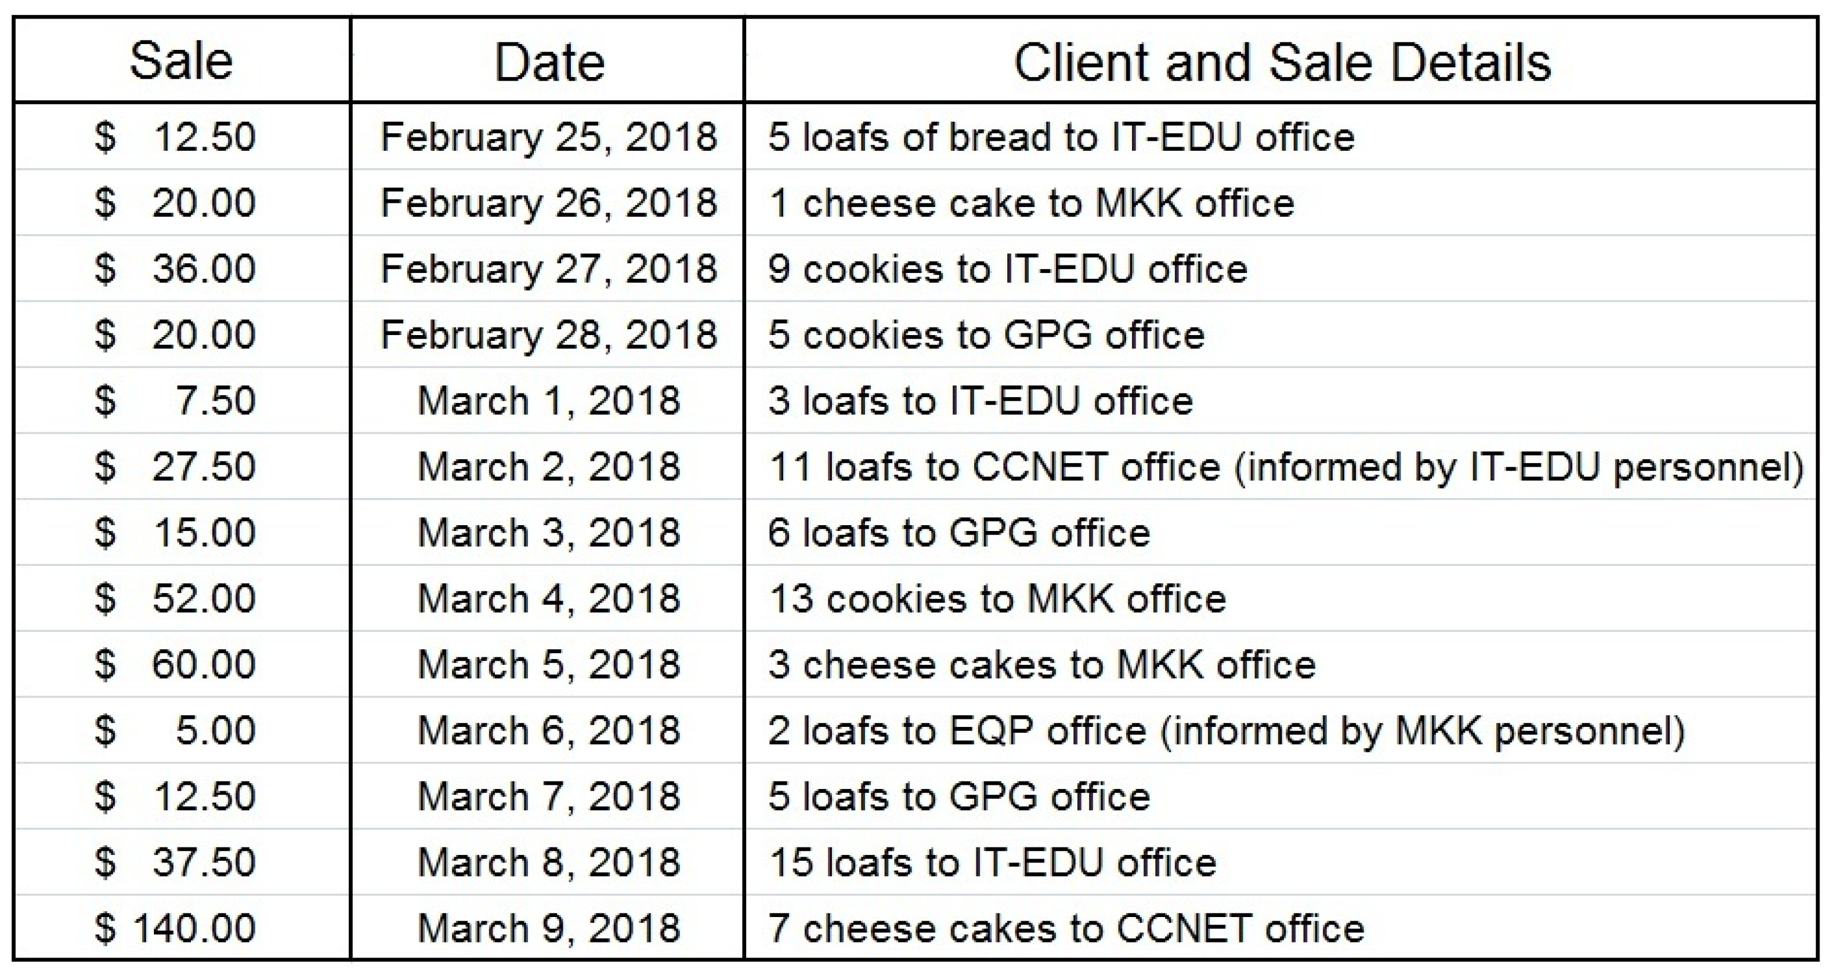
Task: Click the Sale column header
Action: point(181,61)
